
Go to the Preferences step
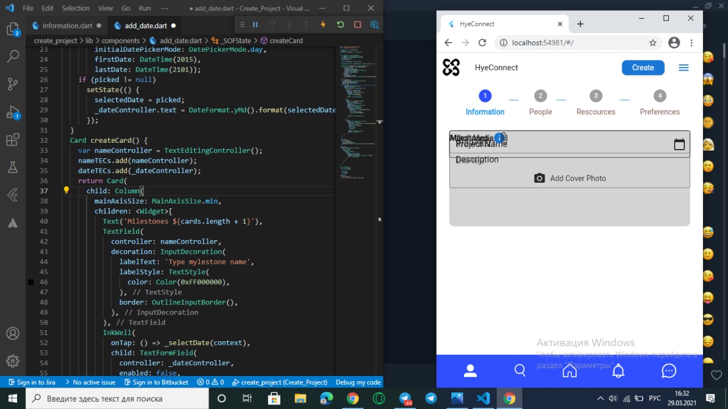coord(660,103)
